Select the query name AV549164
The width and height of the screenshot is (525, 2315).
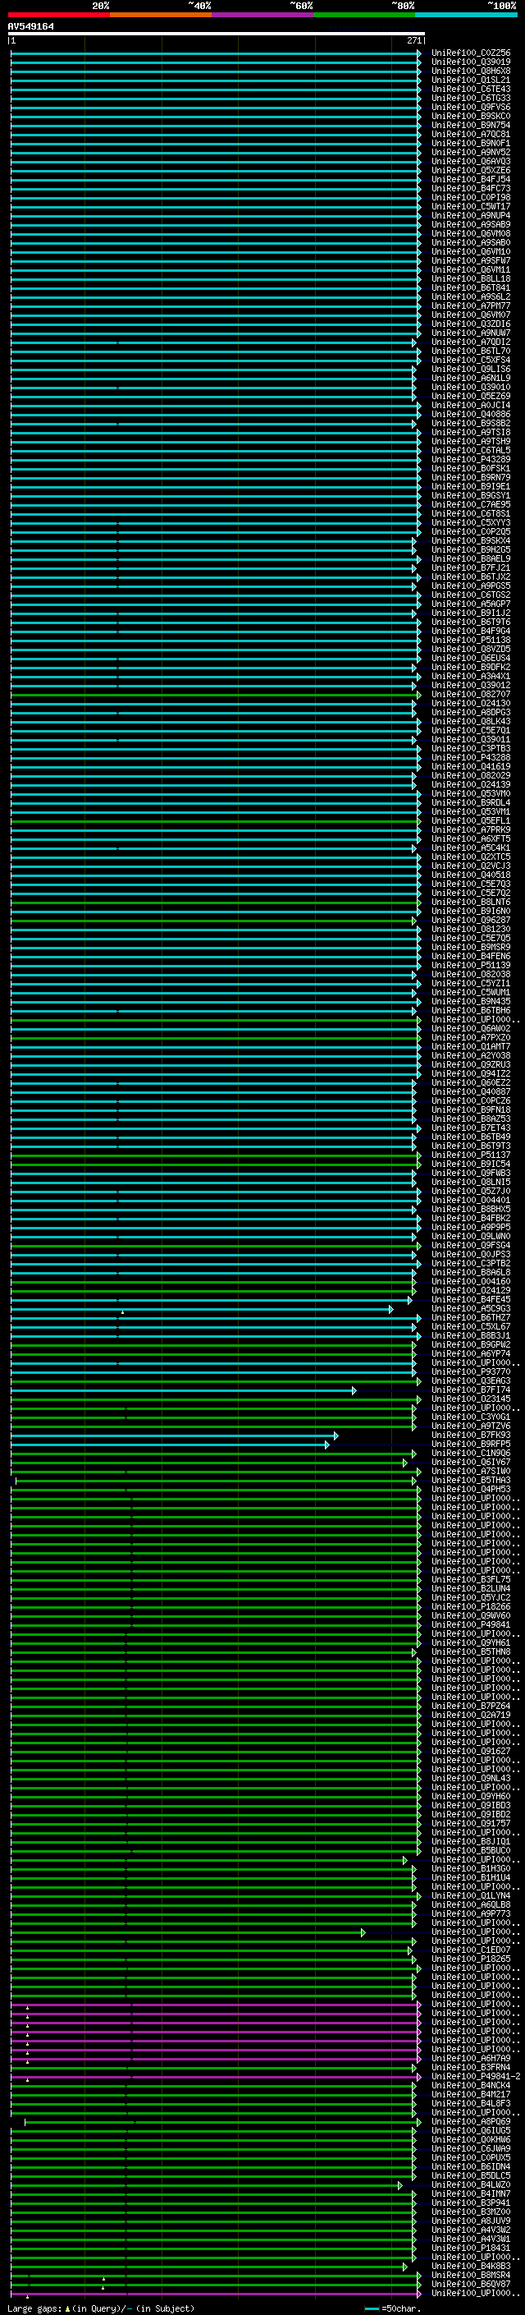[30, 26]
